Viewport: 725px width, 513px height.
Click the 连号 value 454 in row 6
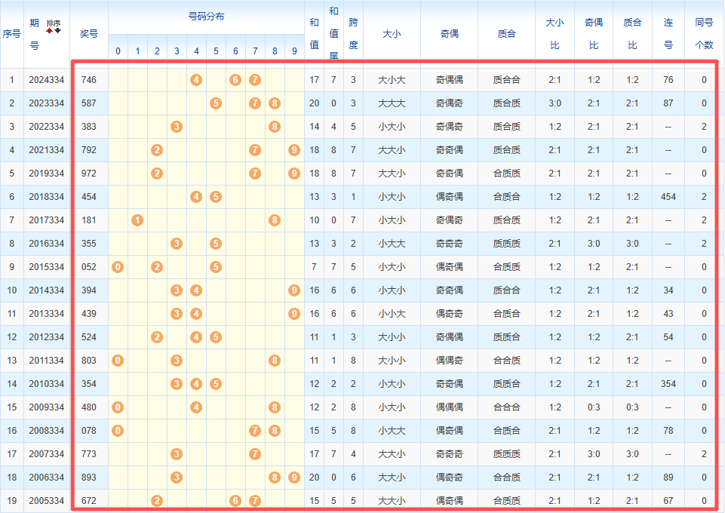click(668, 197)
